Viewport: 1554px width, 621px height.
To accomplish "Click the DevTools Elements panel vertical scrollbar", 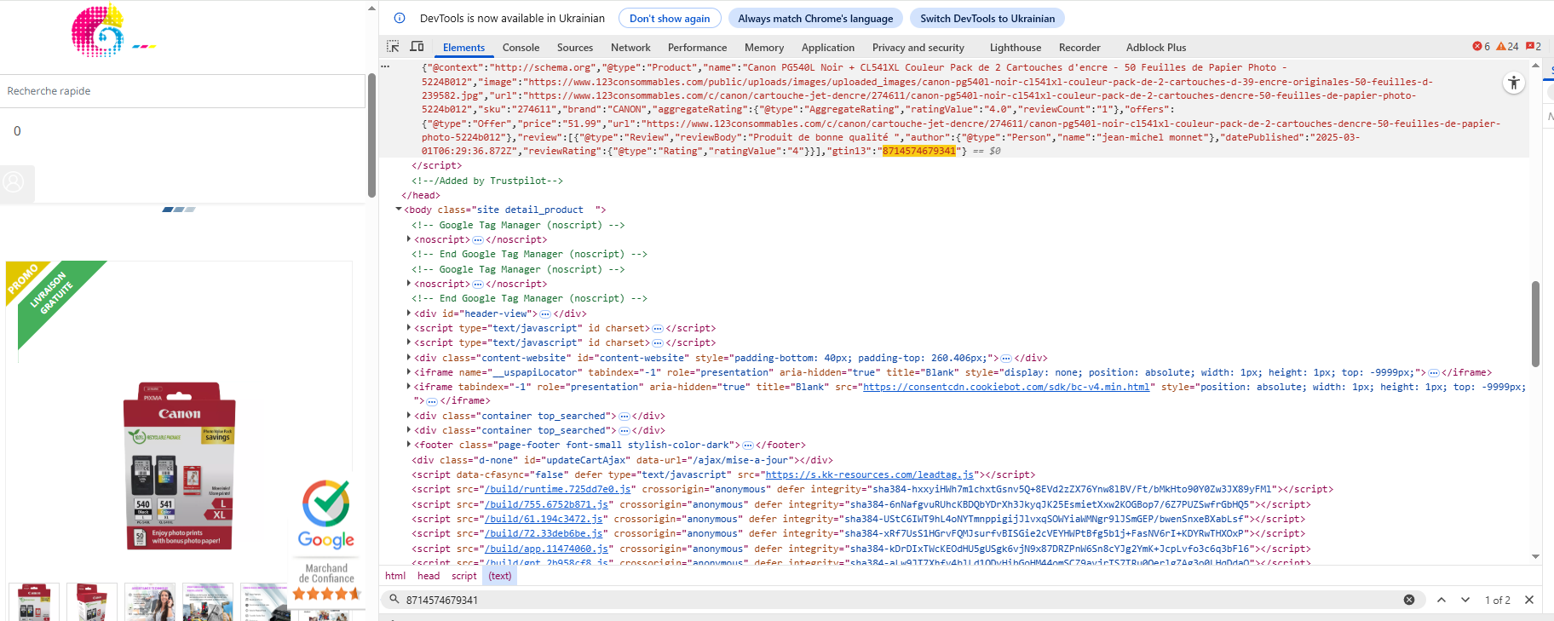I will click(x=1535, y=324).
